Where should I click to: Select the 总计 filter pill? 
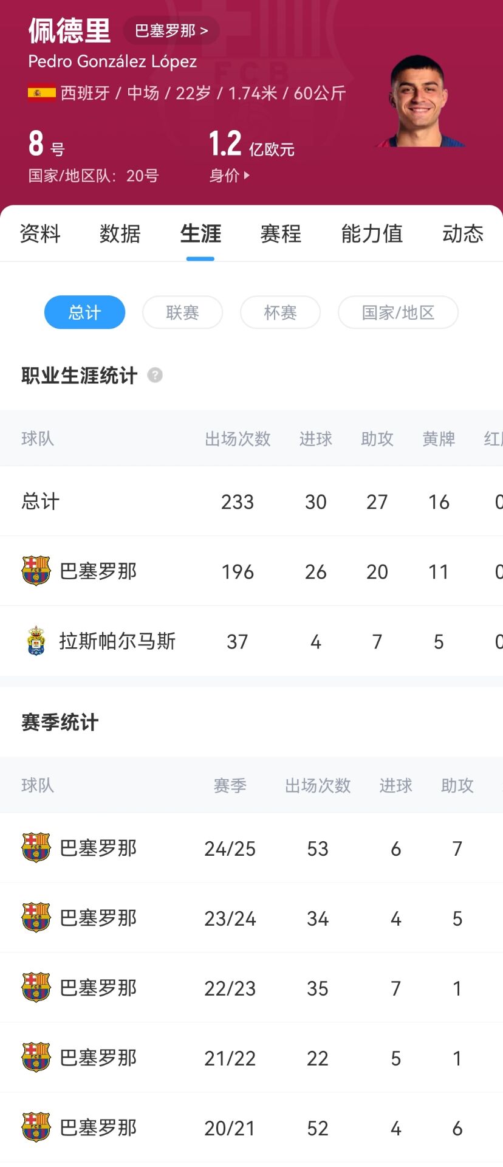coord(84,312)
